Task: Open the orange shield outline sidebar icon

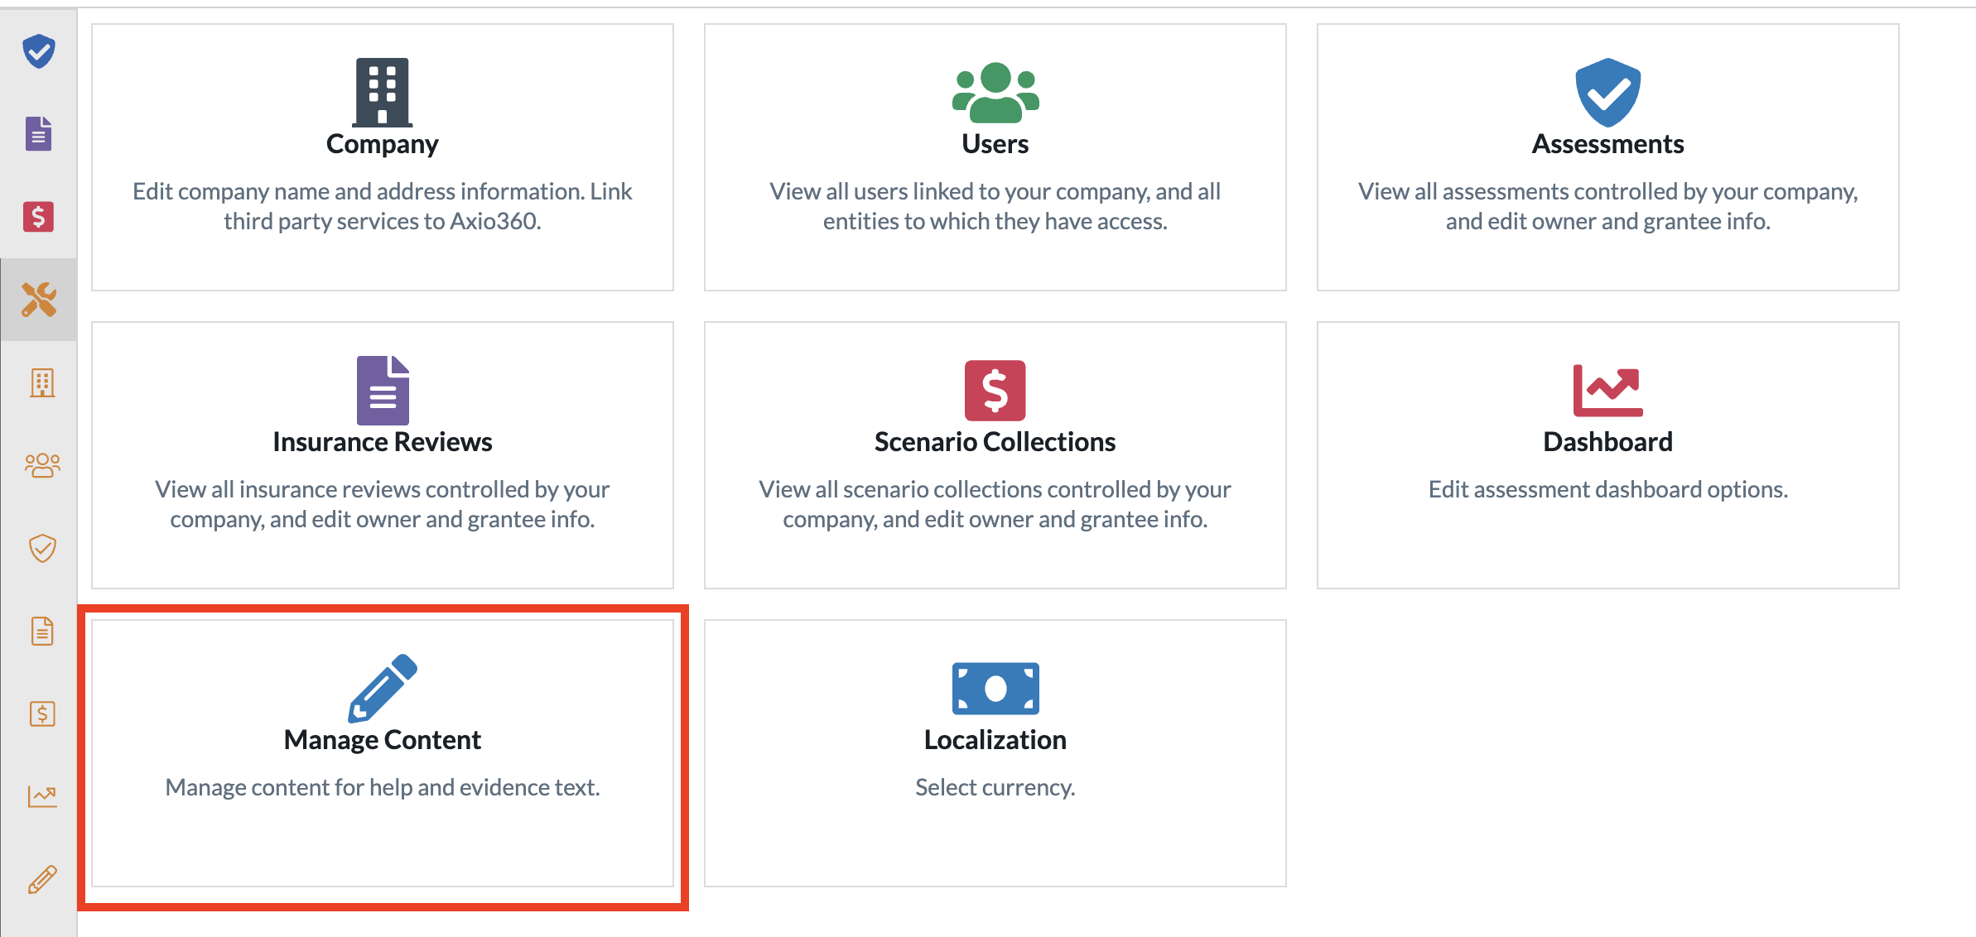Action: 42,548
